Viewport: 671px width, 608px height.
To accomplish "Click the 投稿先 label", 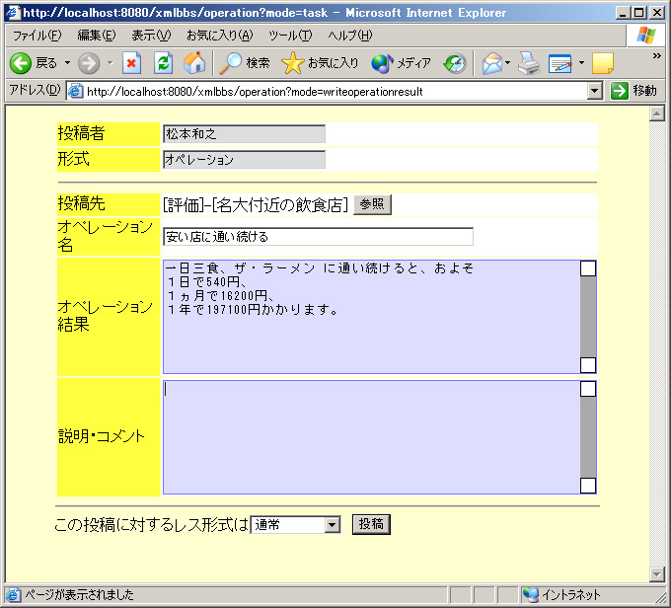I will pyautogui.click(x=81, y=203).
